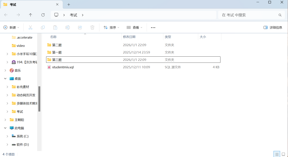
Task: Switch to large thumbnails view icon
Action: (283, 154)
